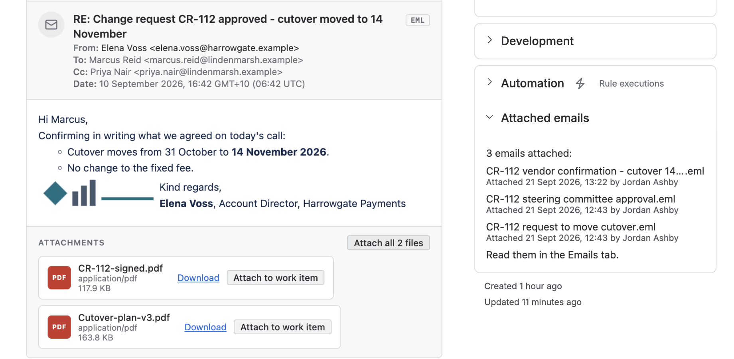Click the Cutover-plan-v3.pdf file name
734x359 pixels.
click(x=124, y=318)
